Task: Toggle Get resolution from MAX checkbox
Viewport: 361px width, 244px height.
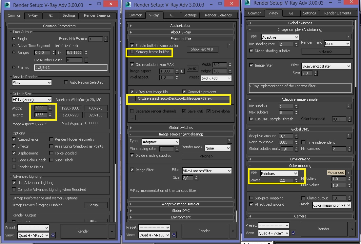Action: pyautogui.click(x=132, y=65)
